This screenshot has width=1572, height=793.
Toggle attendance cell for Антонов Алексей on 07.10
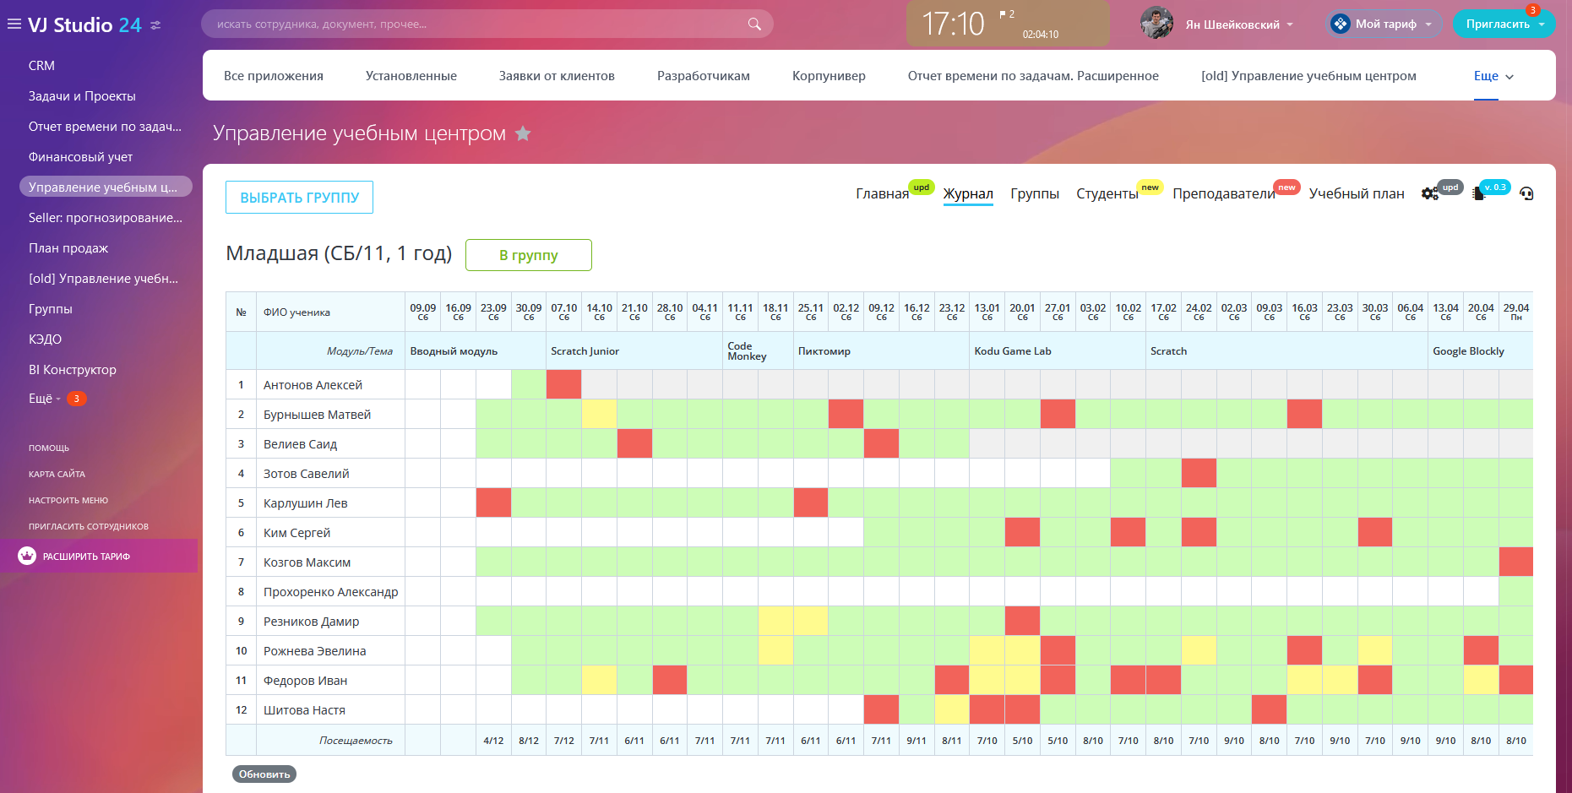coord(563,384)
